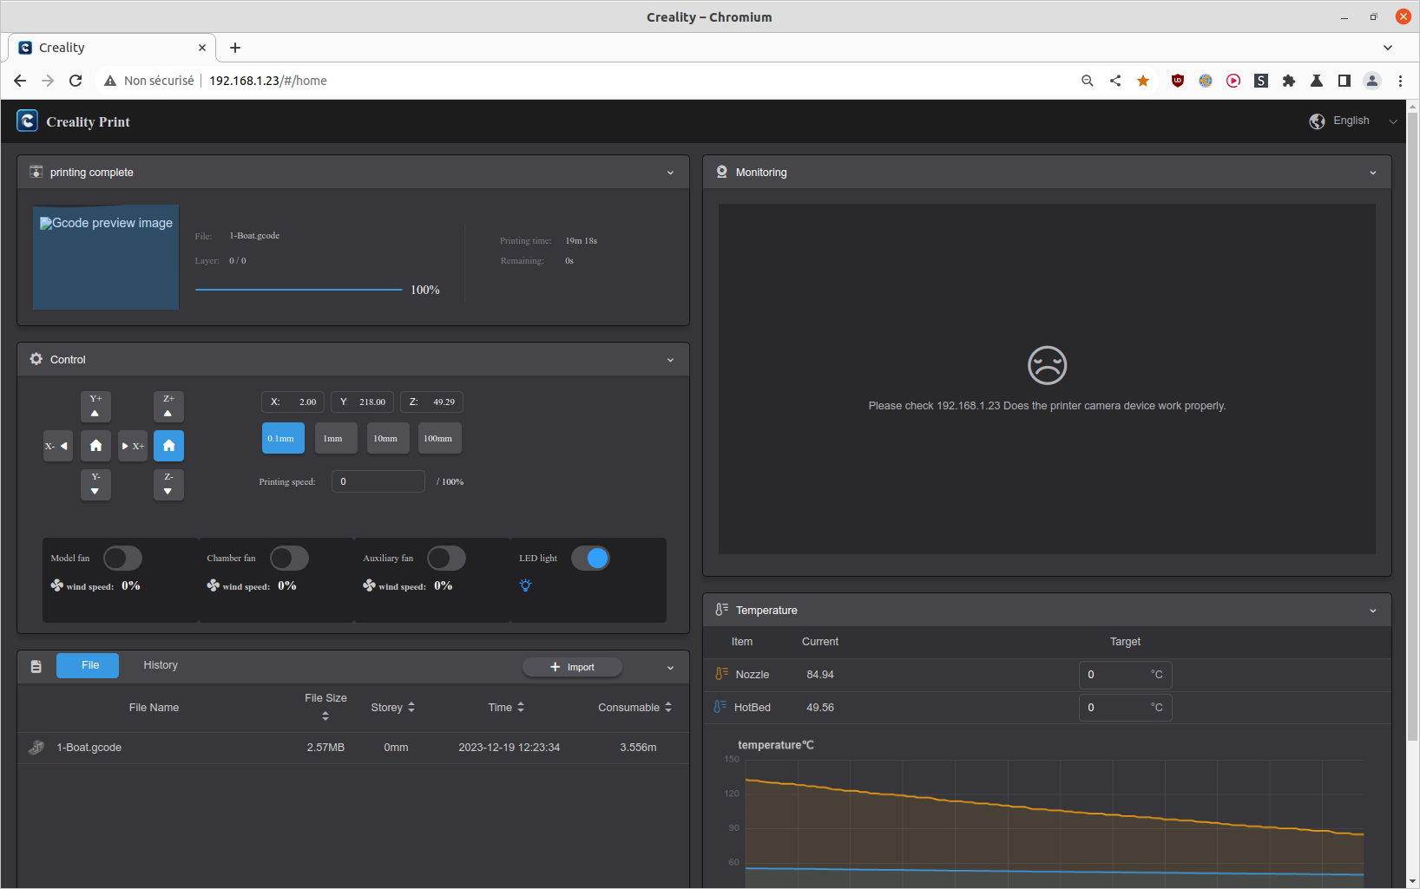Click the X- move left button

tap(58, 446)
